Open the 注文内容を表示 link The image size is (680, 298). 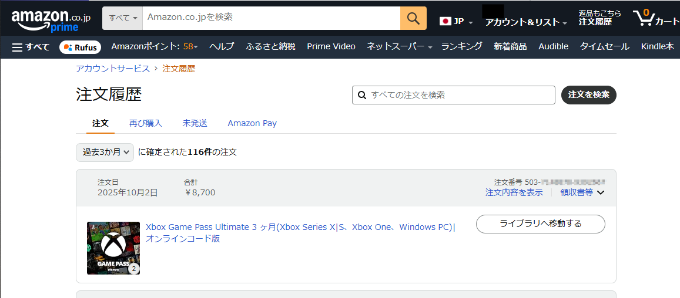tap(514, 192)
